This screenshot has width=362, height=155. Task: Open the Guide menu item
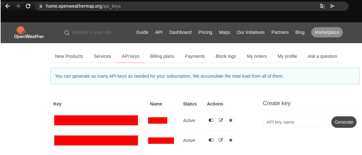[x=142, y=32]
